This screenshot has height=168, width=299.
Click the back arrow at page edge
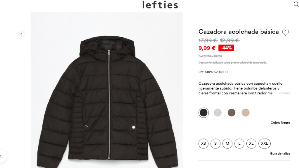[x=1, y=156]
